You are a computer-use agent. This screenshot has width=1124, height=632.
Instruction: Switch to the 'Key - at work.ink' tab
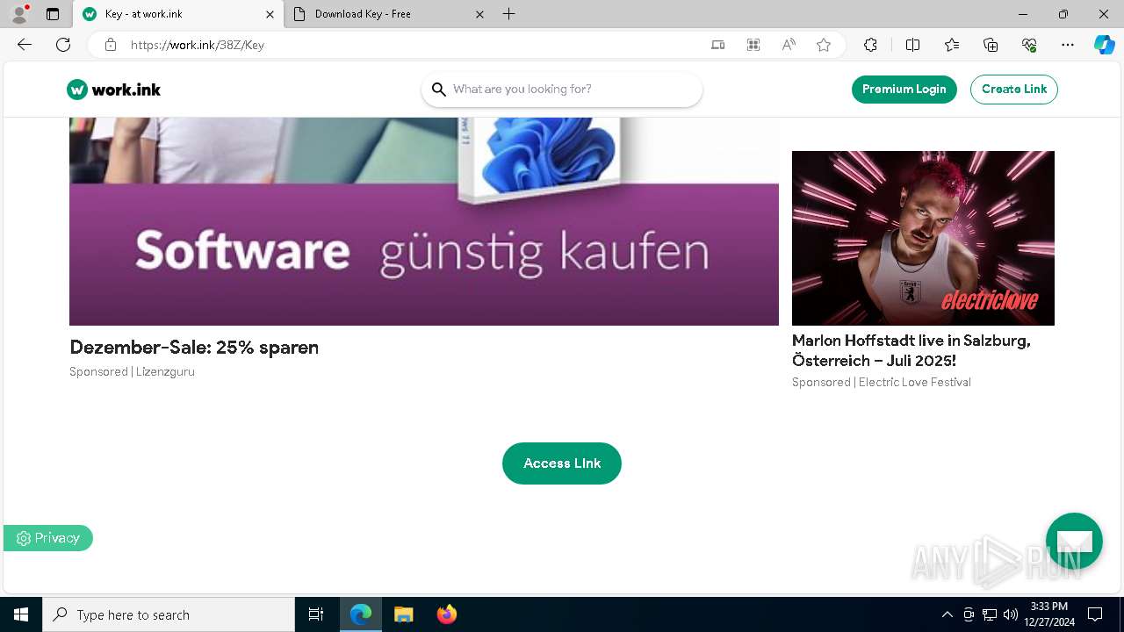[179, 14]
